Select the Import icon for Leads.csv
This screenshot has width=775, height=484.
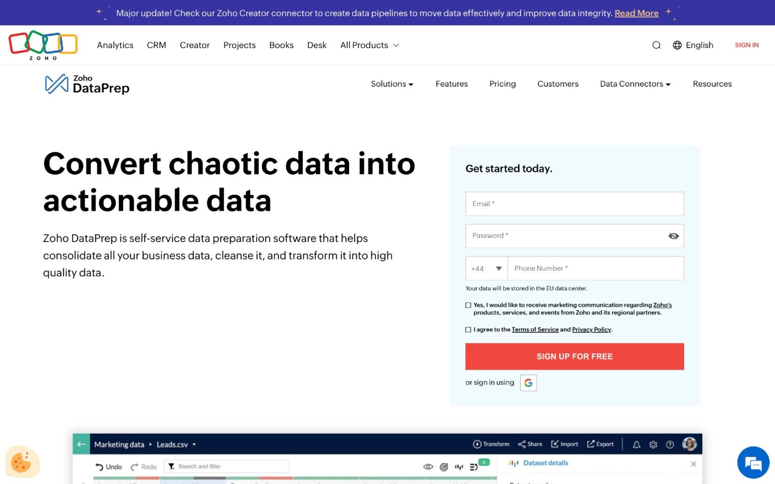click(x=565, y=444)
